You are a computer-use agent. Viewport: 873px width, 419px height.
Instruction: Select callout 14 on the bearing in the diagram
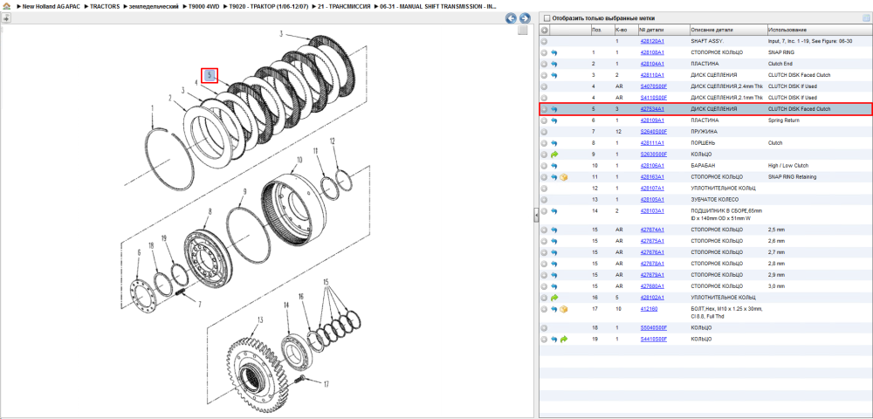coord(286,306)
